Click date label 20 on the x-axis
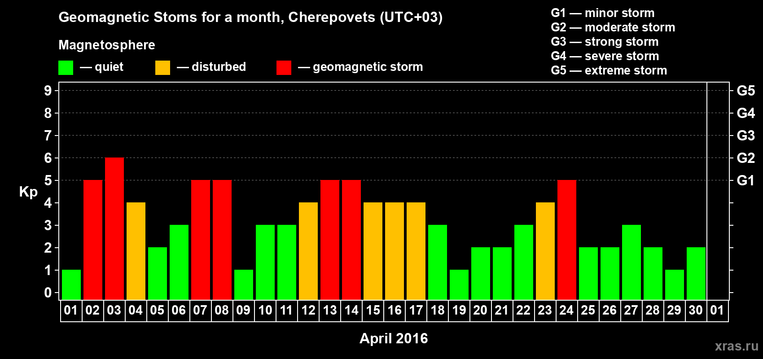This screenshot has height=359, width=763. (480, 311)
